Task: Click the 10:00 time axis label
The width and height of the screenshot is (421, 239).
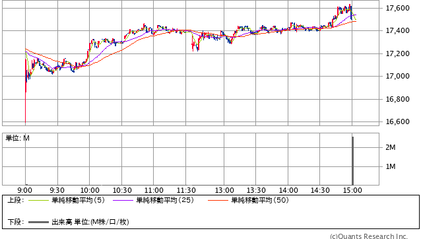Action: tap(90, 190)
